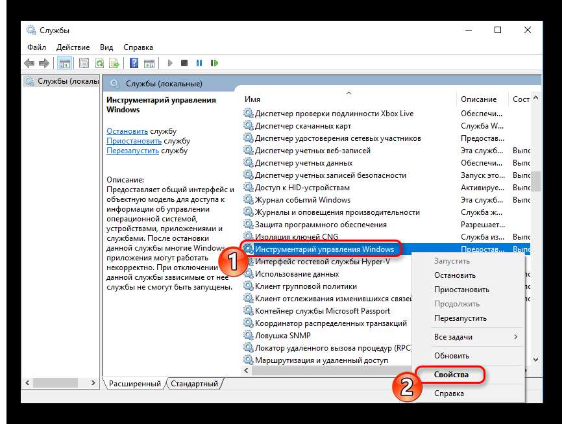Select Диспетчер проверки подлинности Xbox Live
This screenshot has width=564, height=424.
point(334,114)
